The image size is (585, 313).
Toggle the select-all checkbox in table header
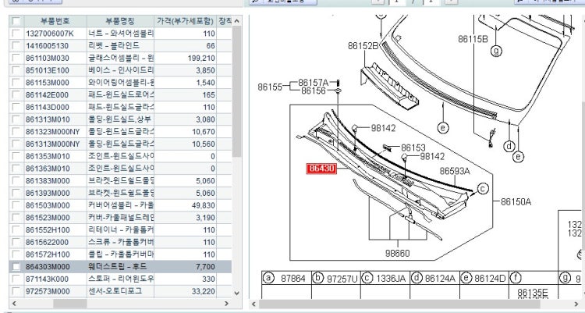tap(15, 21)
